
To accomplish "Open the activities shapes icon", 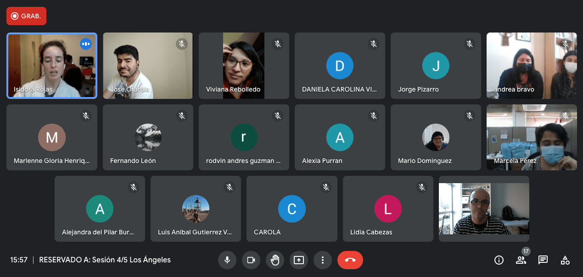I will [x=565, y=260].
